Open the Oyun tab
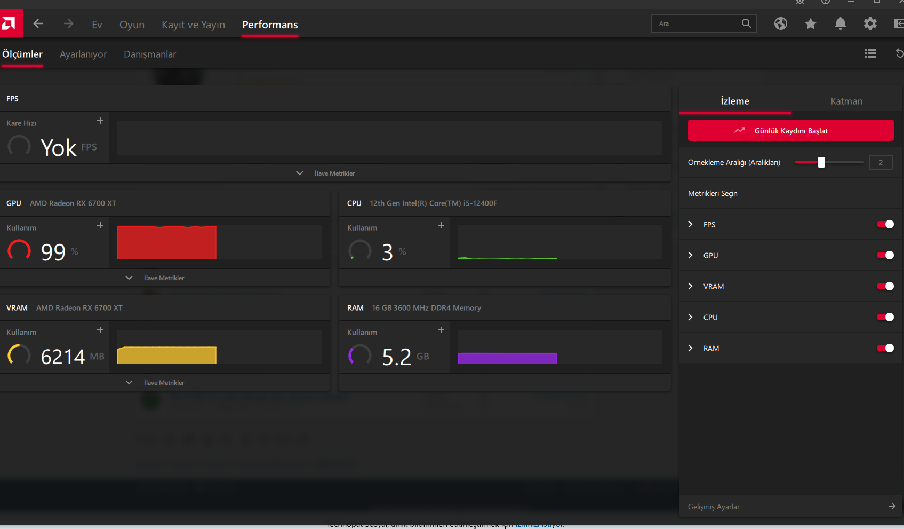904x529 pixels. tap(132, 25)
